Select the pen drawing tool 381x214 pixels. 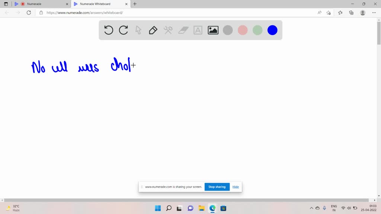(153, 30)
